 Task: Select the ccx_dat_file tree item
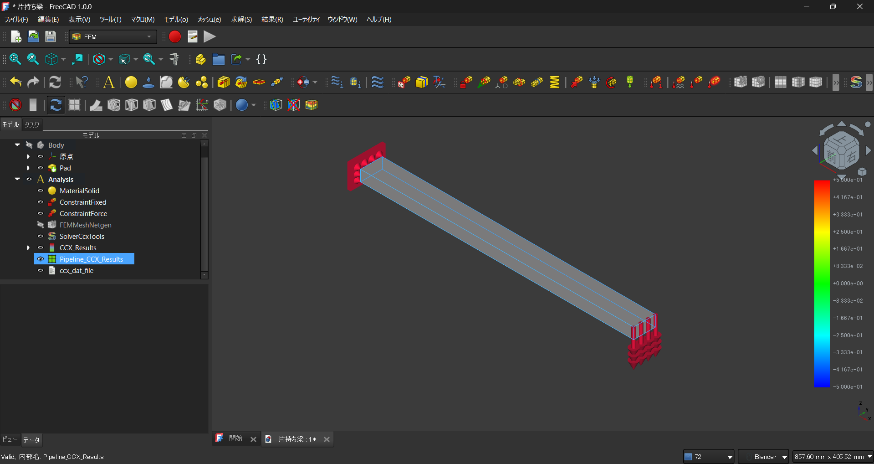[77, 271]
